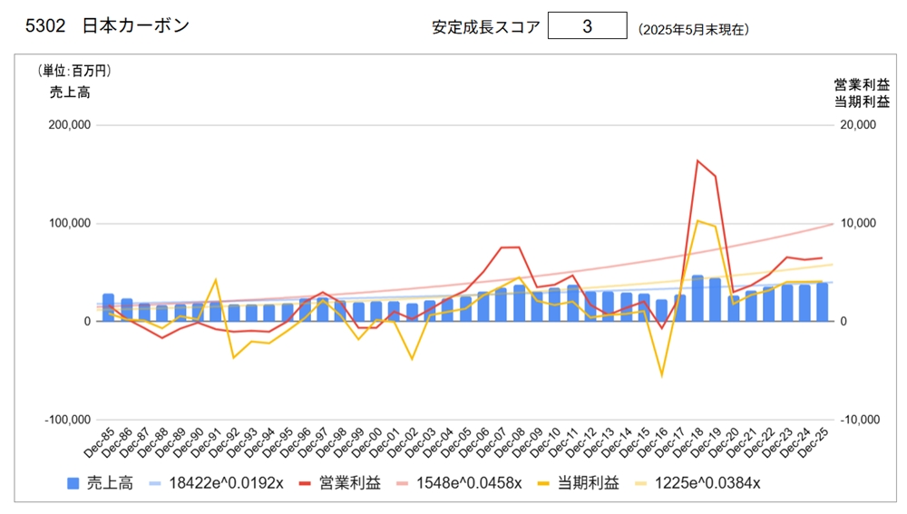This screenshot has width=907, height=514.
Task: Click the (2025年5月末現在) date note
Action: coord(694,30)
